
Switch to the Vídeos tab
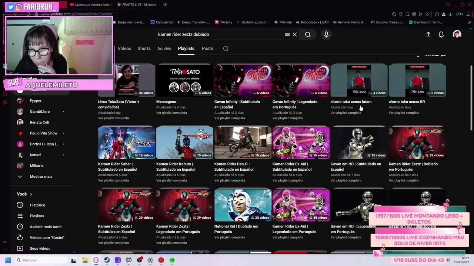(x=124, y=48)
